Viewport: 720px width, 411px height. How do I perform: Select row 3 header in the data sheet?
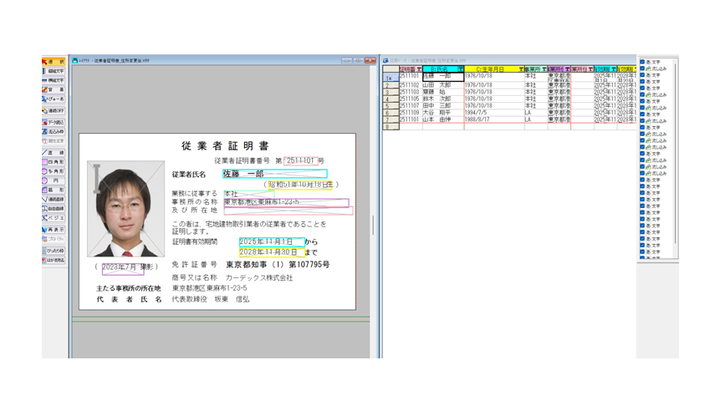pos(389,92)
